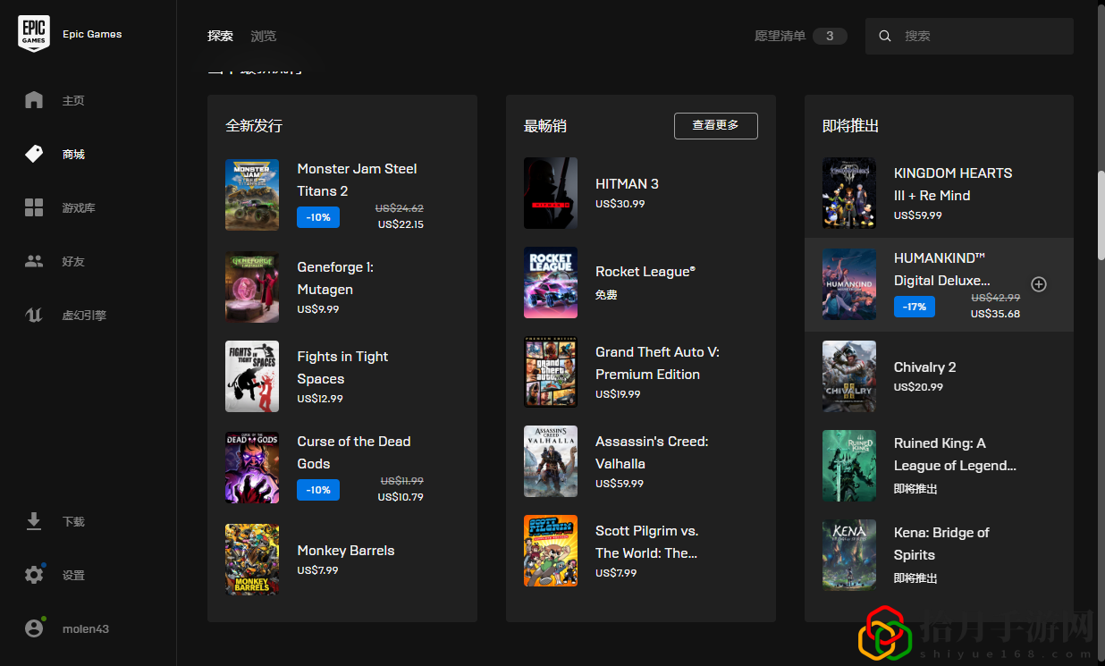Image resolution: width=1105 pixels, height=666 pixels.
Task: Click the Epic Games title text
Action: 92,34
